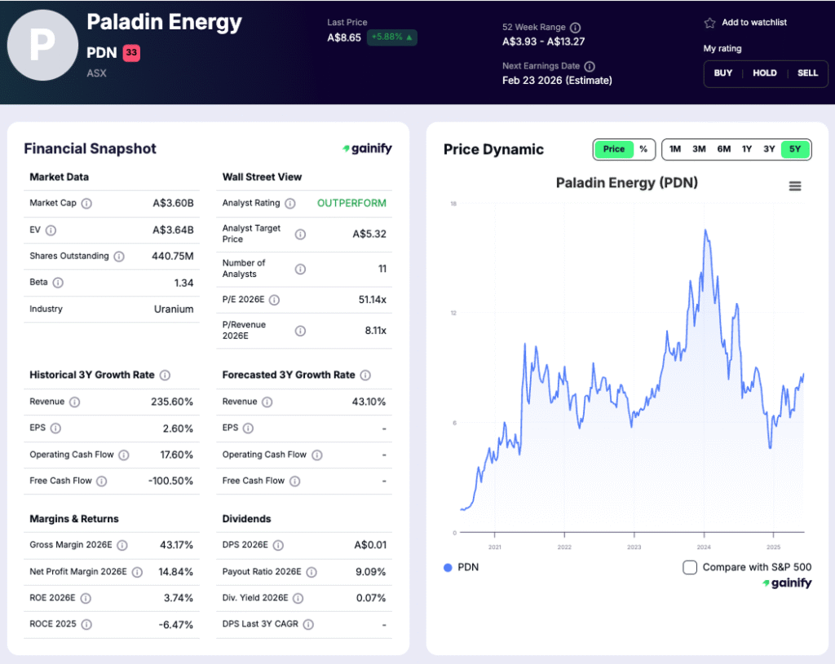
Task: Rate the stock as BUY
Action: (723, 73)
